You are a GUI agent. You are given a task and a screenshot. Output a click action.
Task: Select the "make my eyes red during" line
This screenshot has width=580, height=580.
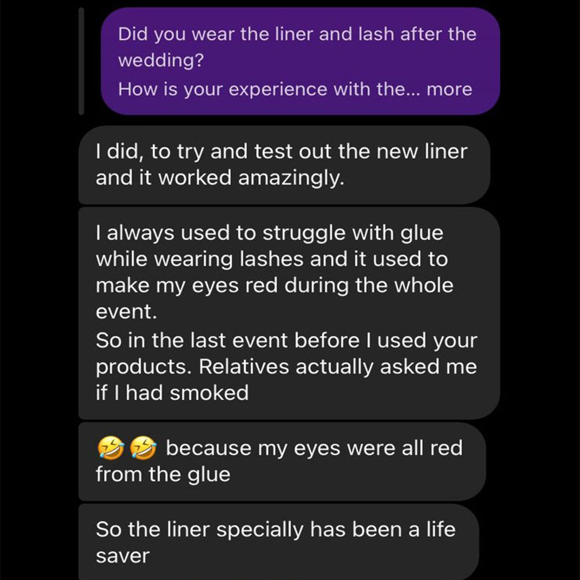point(274,285)
